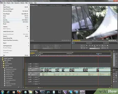This screenshot has width=118, height=94.
Task: Mute Audio 2 track speaker toggle
Action: [29, 77]
